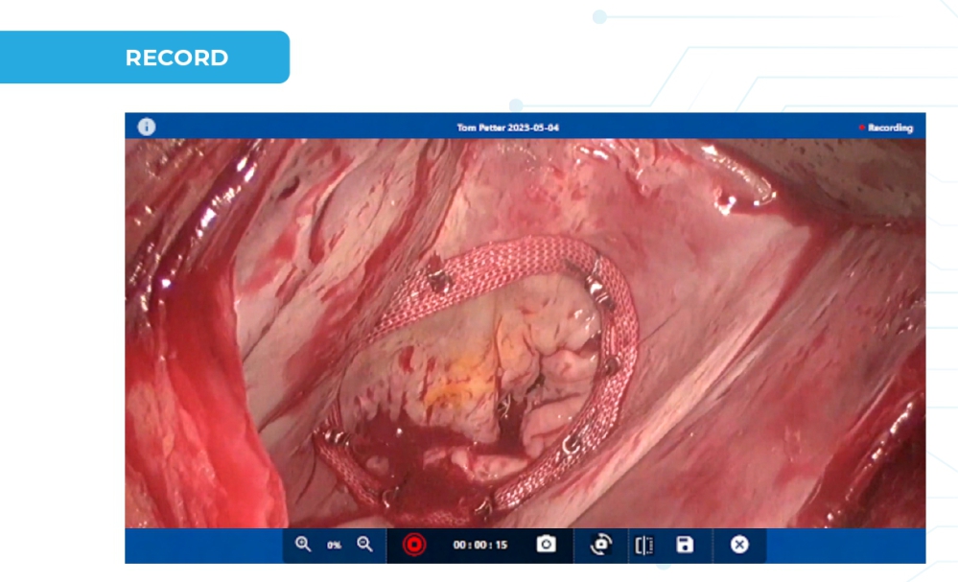
Task: Click the red Recording status indicator
Action: pyautogui.click(x=886, y=128)
